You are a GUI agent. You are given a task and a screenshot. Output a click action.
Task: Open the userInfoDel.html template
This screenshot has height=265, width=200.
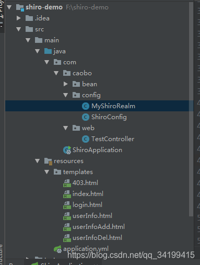(97, 238)
